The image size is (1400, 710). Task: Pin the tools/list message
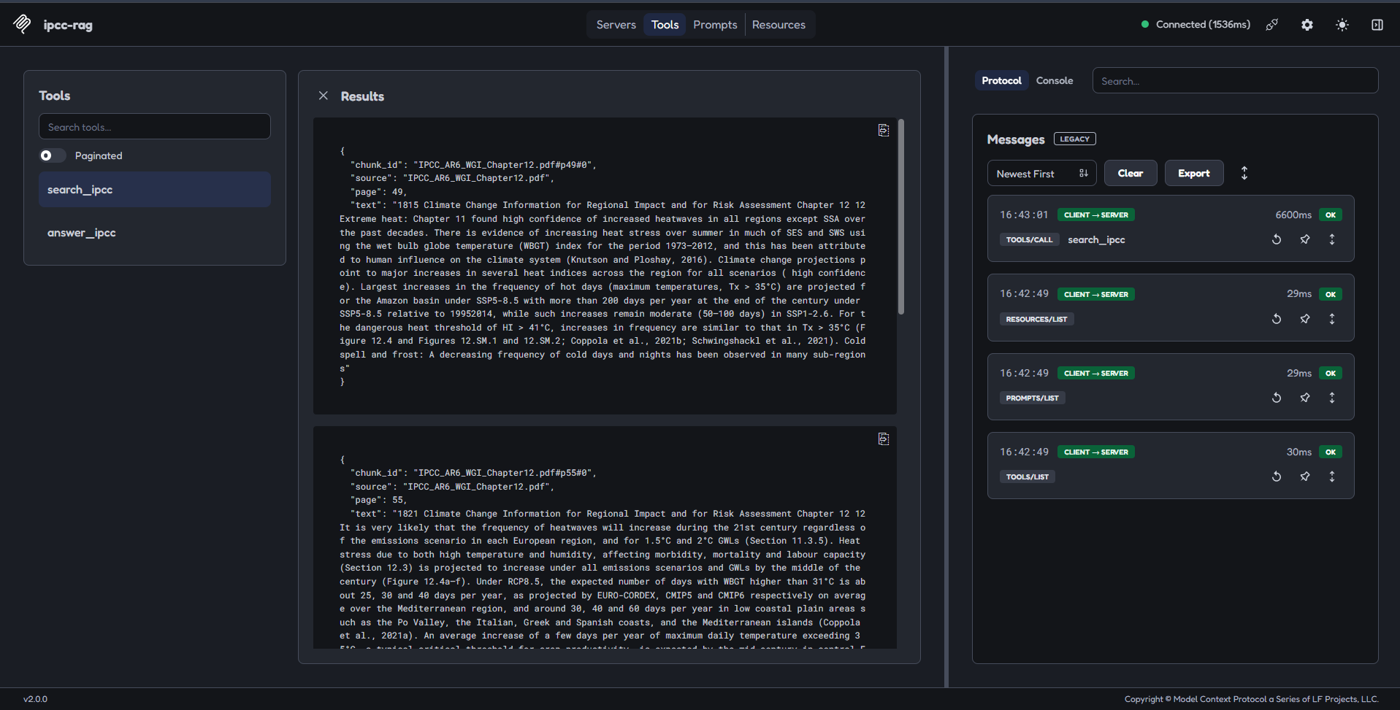[1305, 476]
